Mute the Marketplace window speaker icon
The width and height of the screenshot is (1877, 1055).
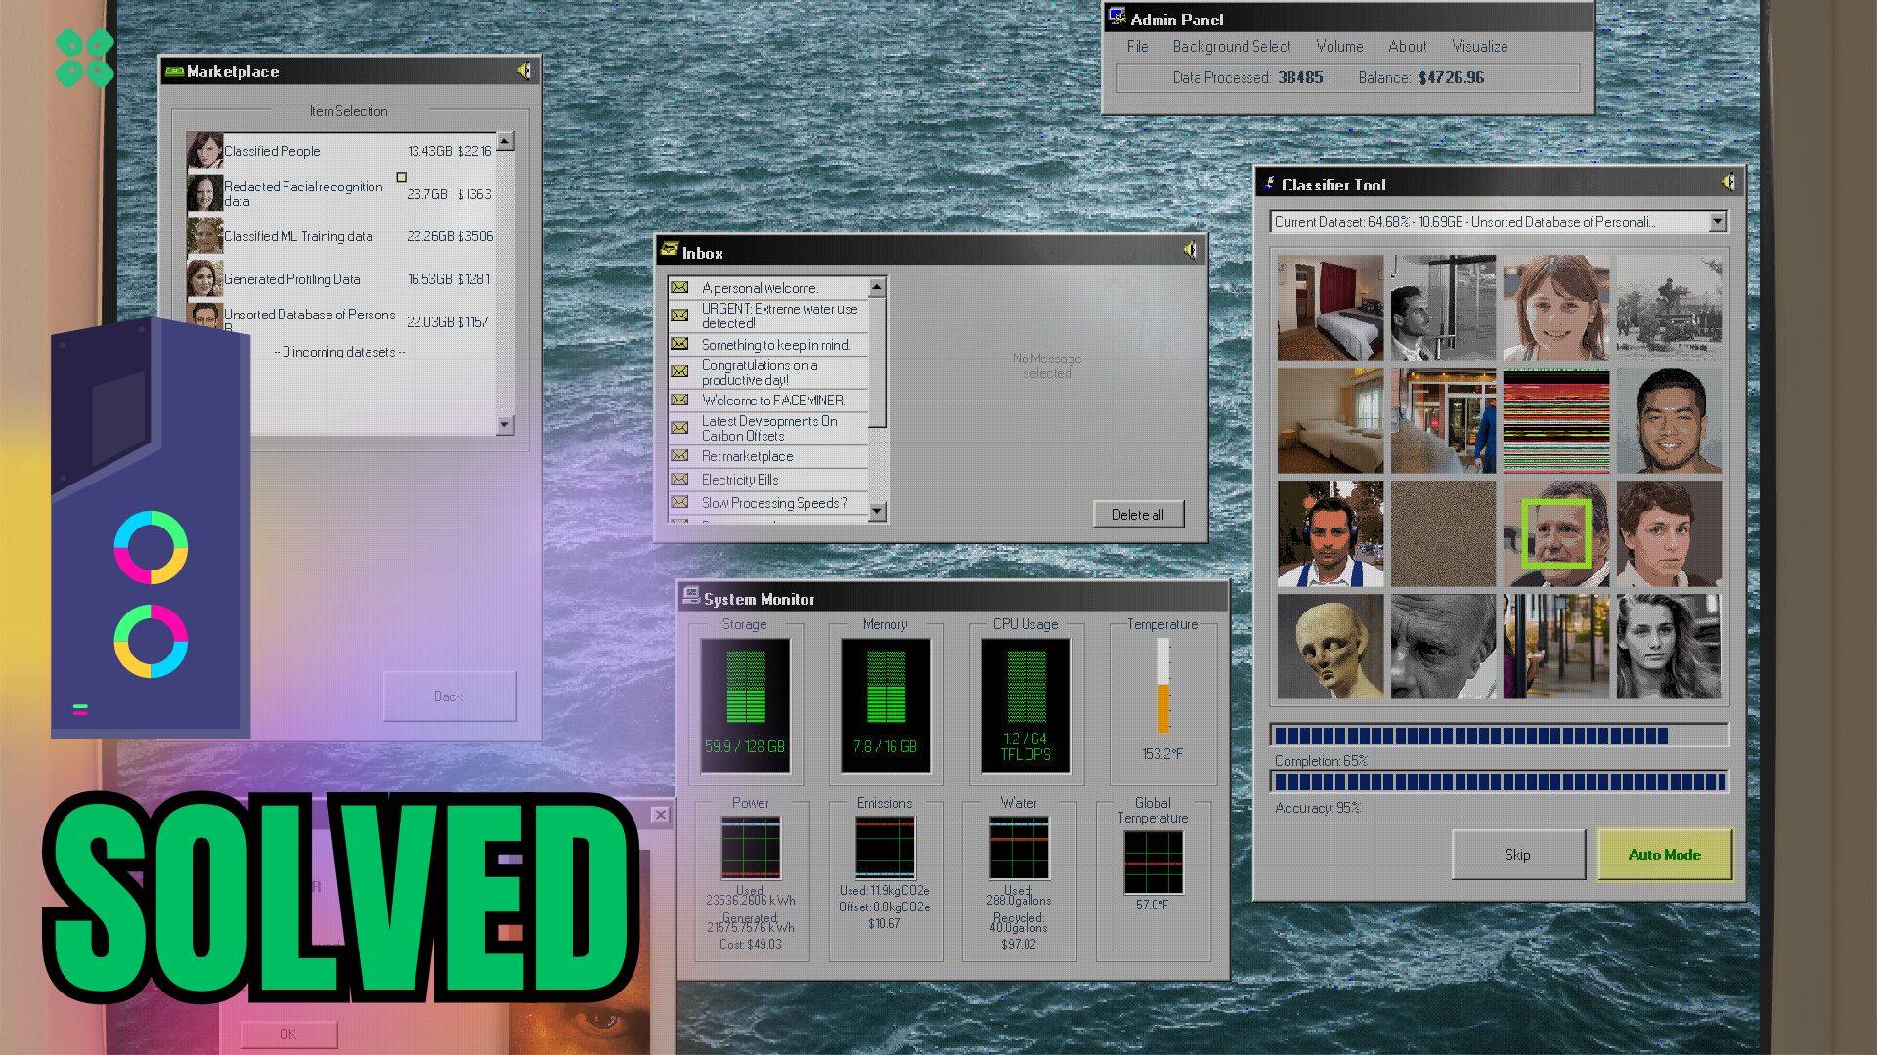click(x=525, y=71)
